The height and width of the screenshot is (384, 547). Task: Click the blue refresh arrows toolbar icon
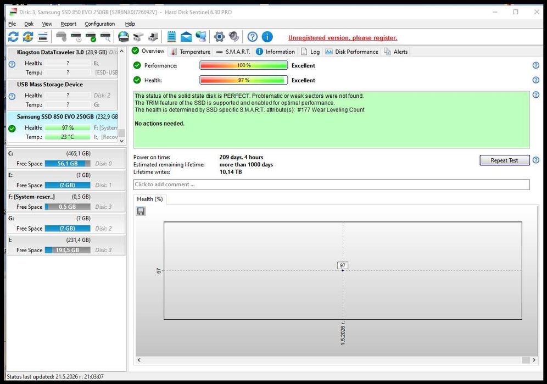(13, 37)
